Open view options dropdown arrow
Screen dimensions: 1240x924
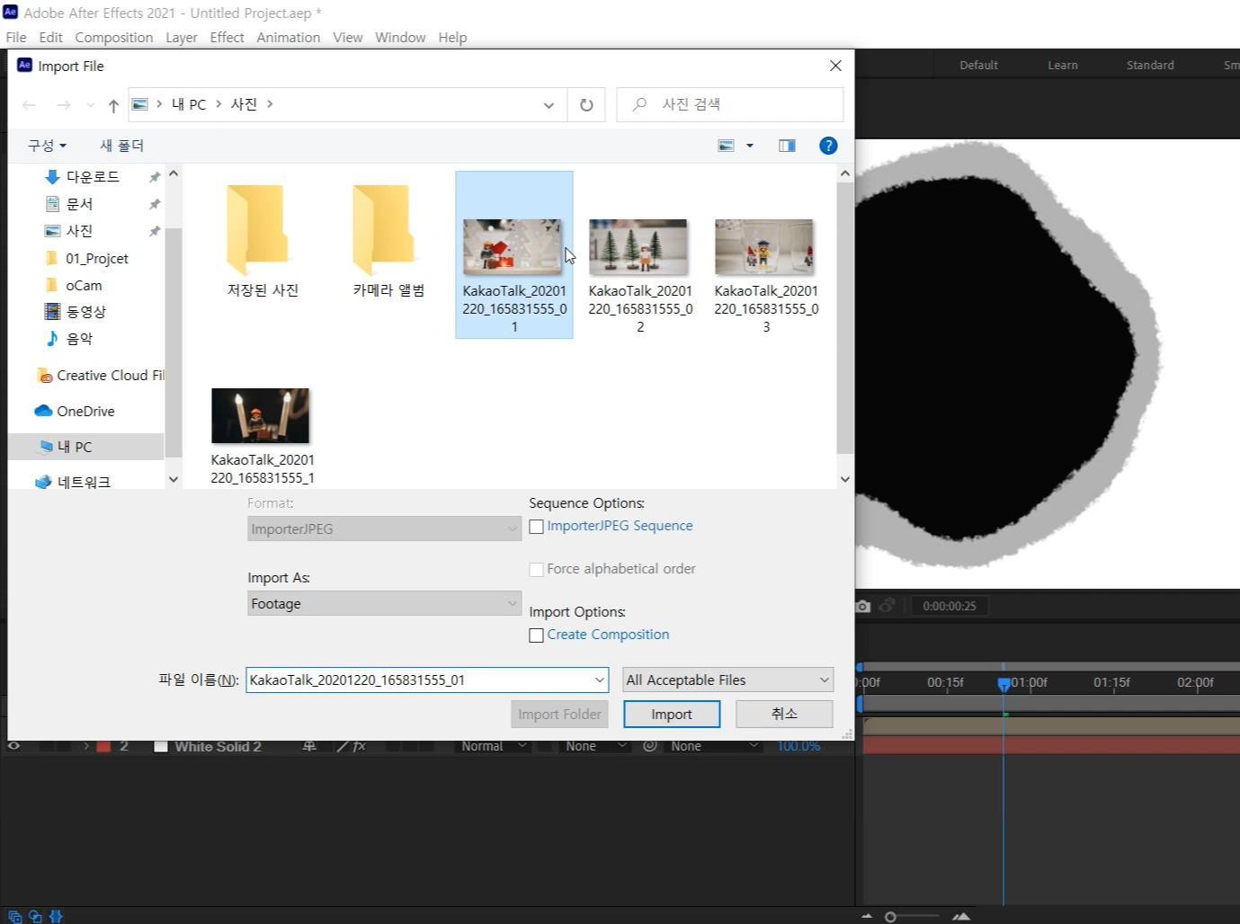[x=750, y=146]
